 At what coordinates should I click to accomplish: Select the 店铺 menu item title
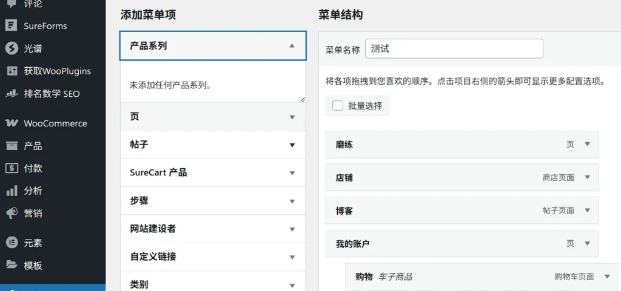click(x=344, y=178)
